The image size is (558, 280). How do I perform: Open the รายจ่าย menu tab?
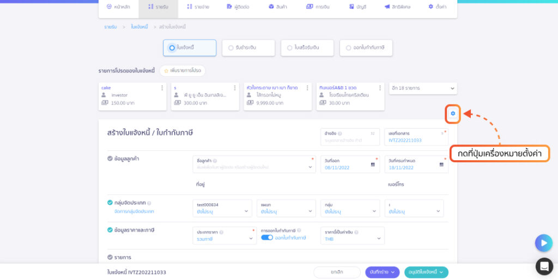click(x=198, y=7)
